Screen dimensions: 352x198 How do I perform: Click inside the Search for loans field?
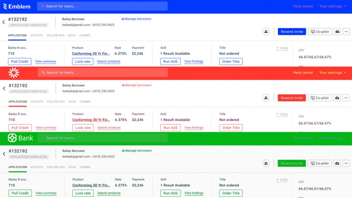coord(103,6)
